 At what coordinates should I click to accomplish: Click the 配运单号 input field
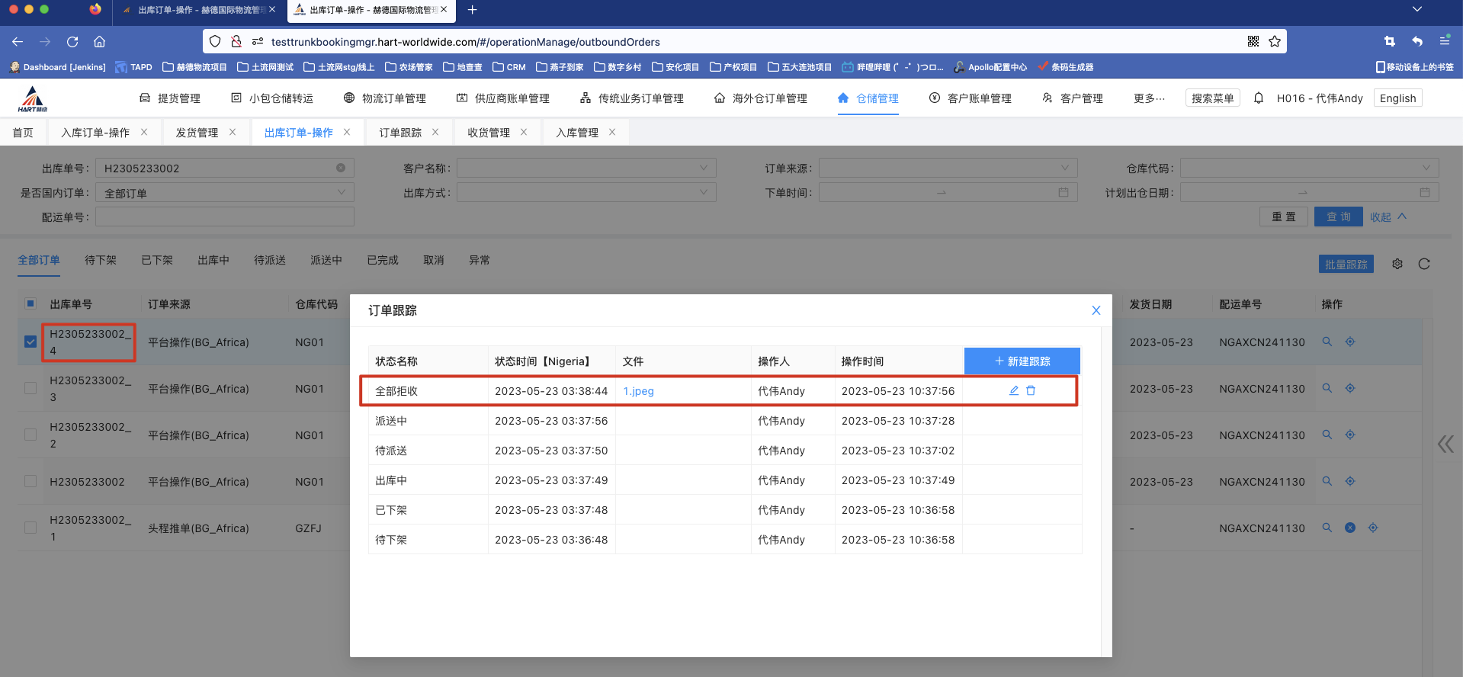click(224, 217)
